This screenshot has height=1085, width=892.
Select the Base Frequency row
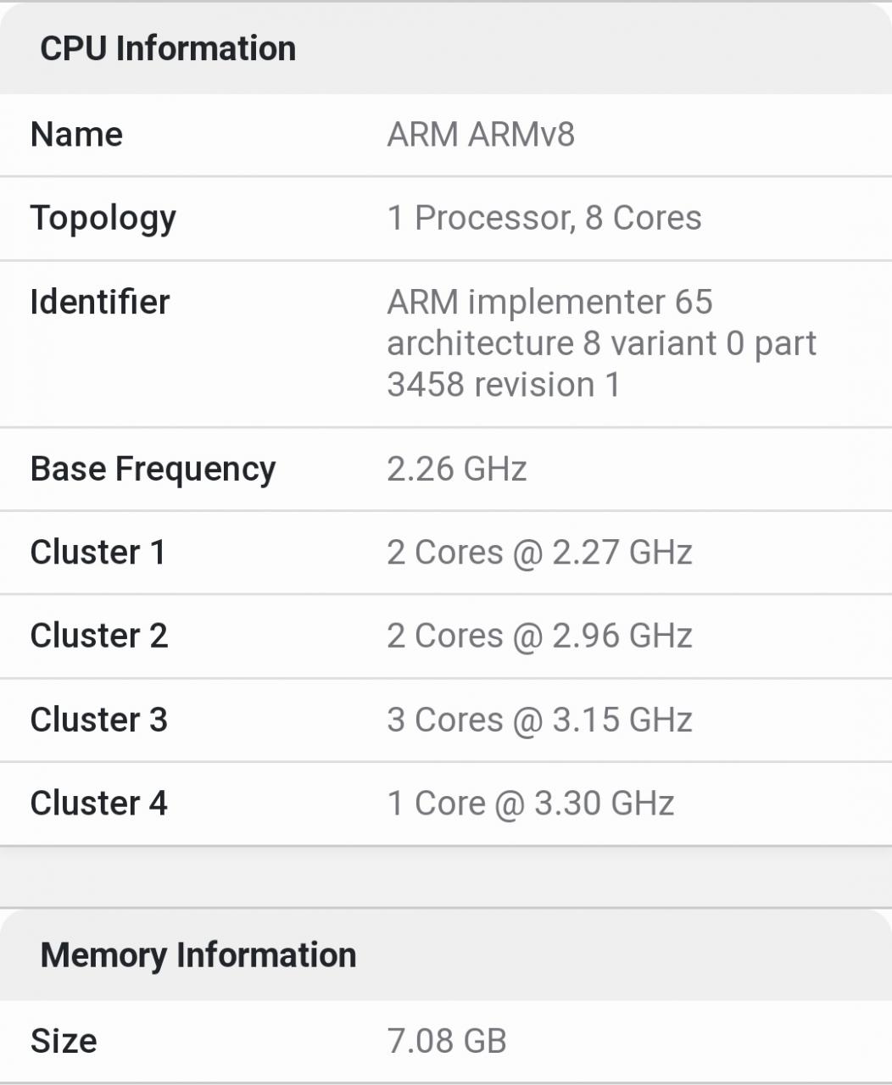point(153,468)
